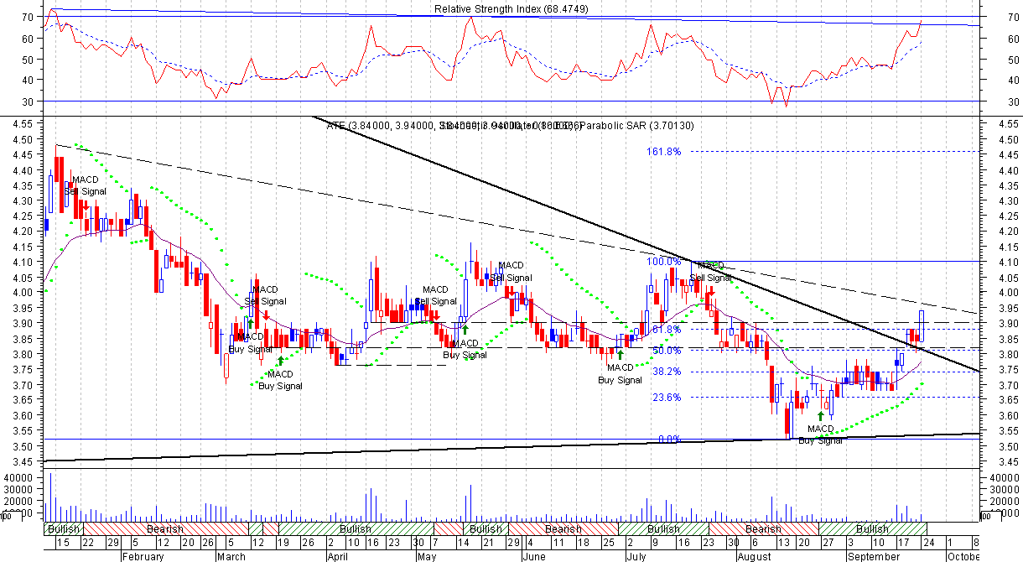Select the Bearish trend band above June

pyautogui.click(x=563, y=529)
